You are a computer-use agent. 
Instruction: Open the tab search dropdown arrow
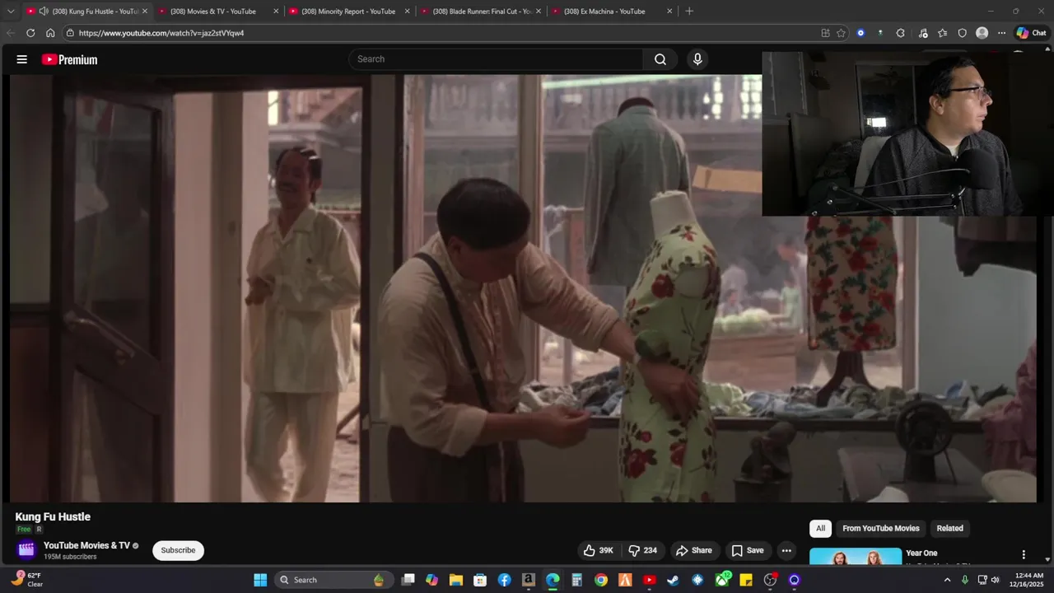pyautogui.click(x=11, y=12)
